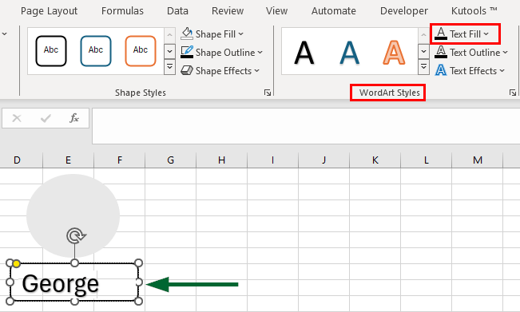The width and height of the screenshot is (520, 312).
Task: Open the Data tab
Action: (x=177, y=11)
